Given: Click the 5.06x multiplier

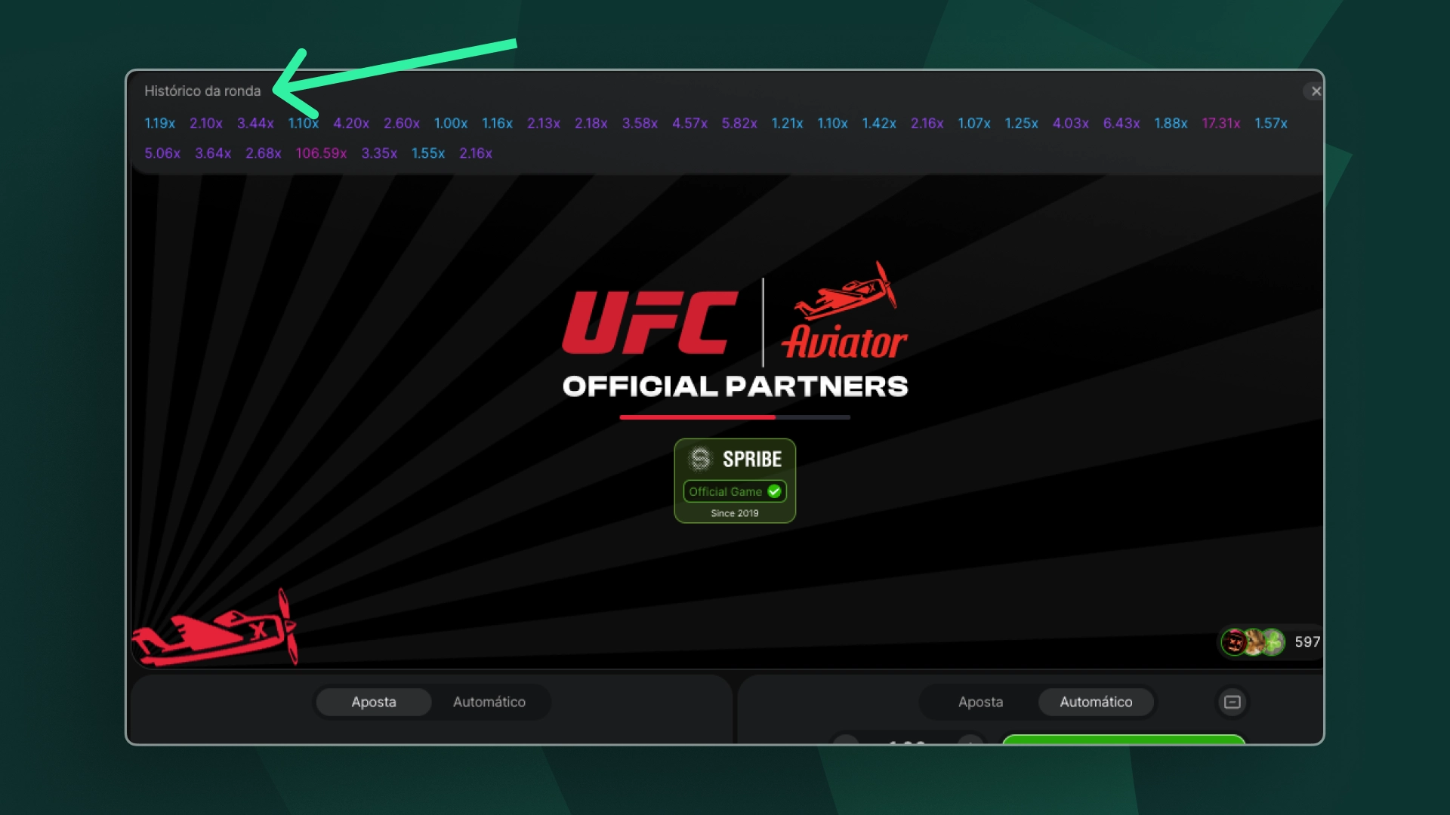Looking at the screenshot, I should (162, 153).
